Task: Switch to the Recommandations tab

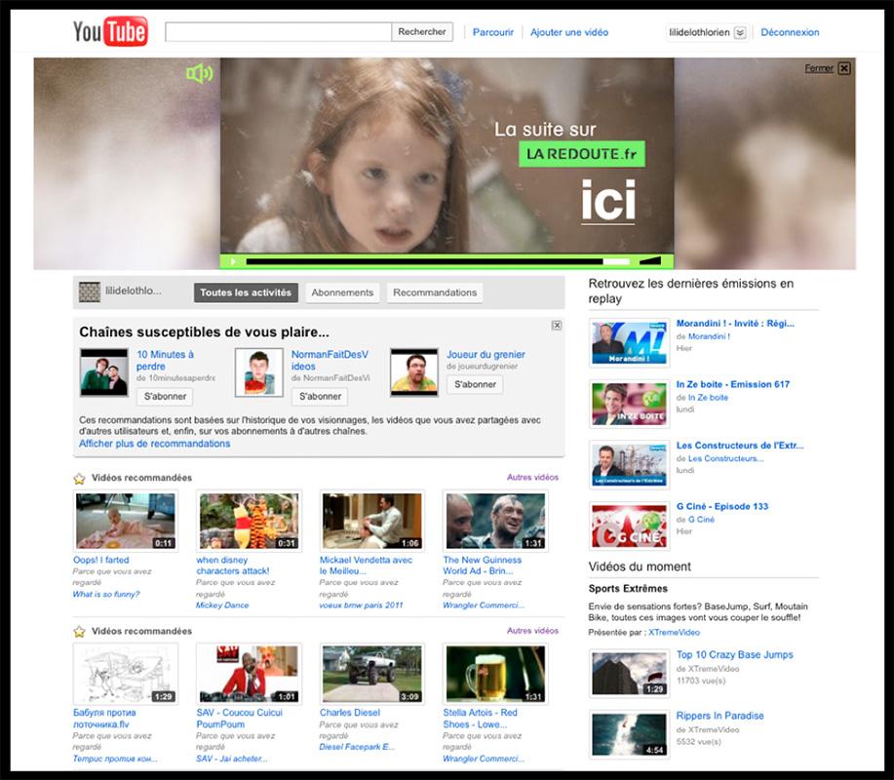Action: [435, 292]
